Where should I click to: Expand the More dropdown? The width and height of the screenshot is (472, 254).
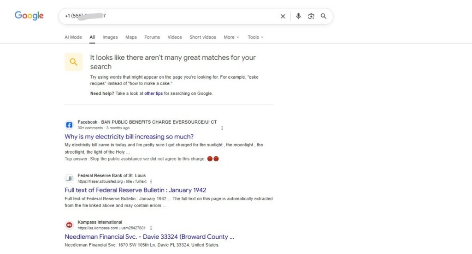tap(231, 37)
